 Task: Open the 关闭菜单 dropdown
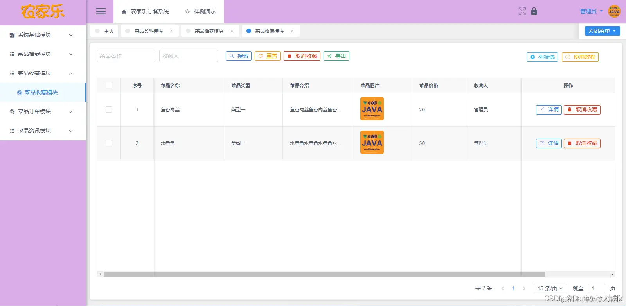pos(602,31)
